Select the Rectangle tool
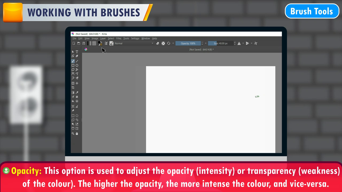Viewport: 342px width, 192px height. (x=73, y=65)
